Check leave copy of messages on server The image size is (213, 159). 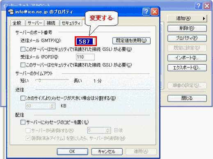coord(23,122)
